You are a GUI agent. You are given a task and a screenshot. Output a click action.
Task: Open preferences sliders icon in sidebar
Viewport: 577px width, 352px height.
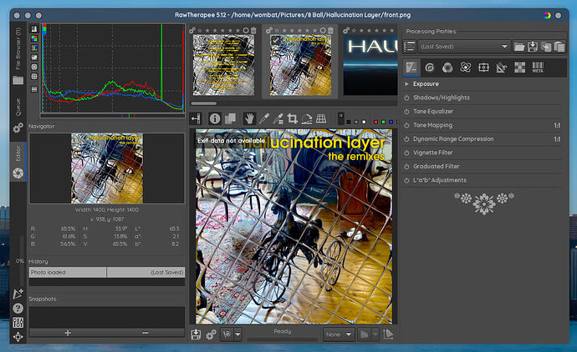18,323
